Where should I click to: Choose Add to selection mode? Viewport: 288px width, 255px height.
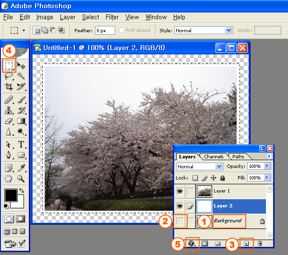[45, 30]
